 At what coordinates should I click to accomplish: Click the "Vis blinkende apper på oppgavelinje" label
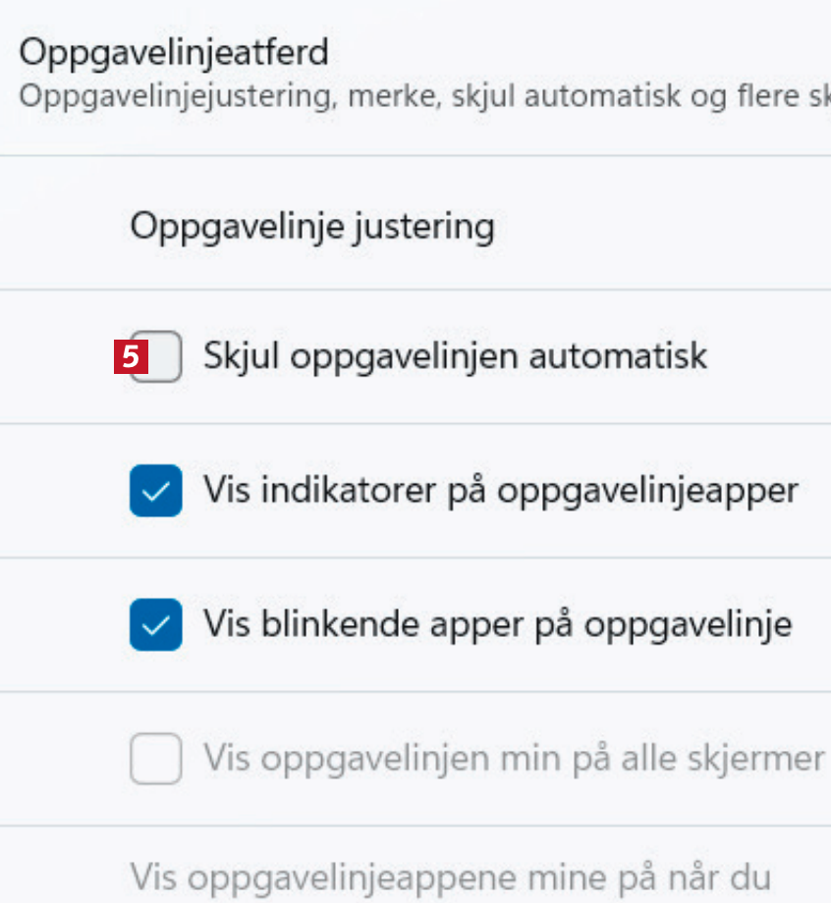(497, 625)
